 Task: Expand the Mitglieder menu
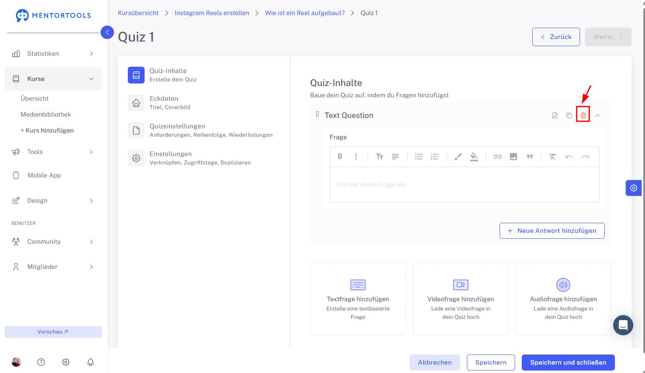click(x=53, y=267)
